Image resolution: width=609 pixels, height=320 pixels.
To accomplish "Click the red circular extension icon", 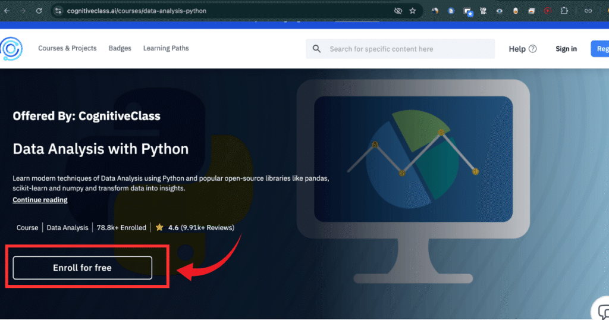I will pyautogui.click(x=547, y=11).
